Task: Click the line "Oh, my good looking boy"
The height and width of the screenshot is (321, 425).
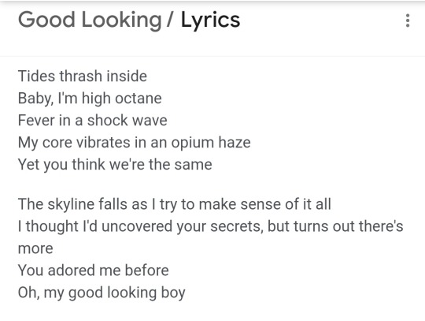Action: click(102, 293)
